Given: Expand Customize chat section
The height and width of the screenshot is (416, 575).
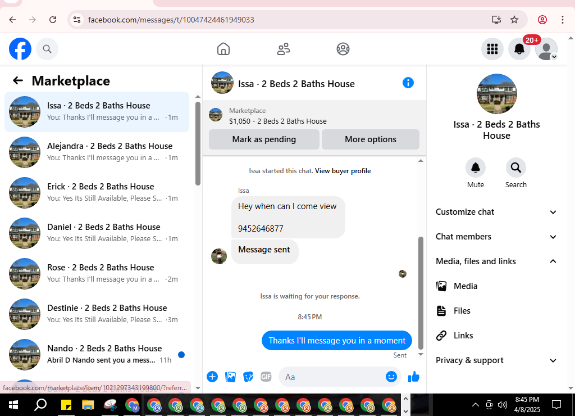Looking at the screenshot, I should tap(496, 212).
